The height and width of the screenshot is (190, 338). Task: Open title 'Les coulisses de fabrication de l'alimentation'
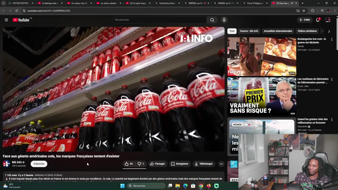point(313,81)
